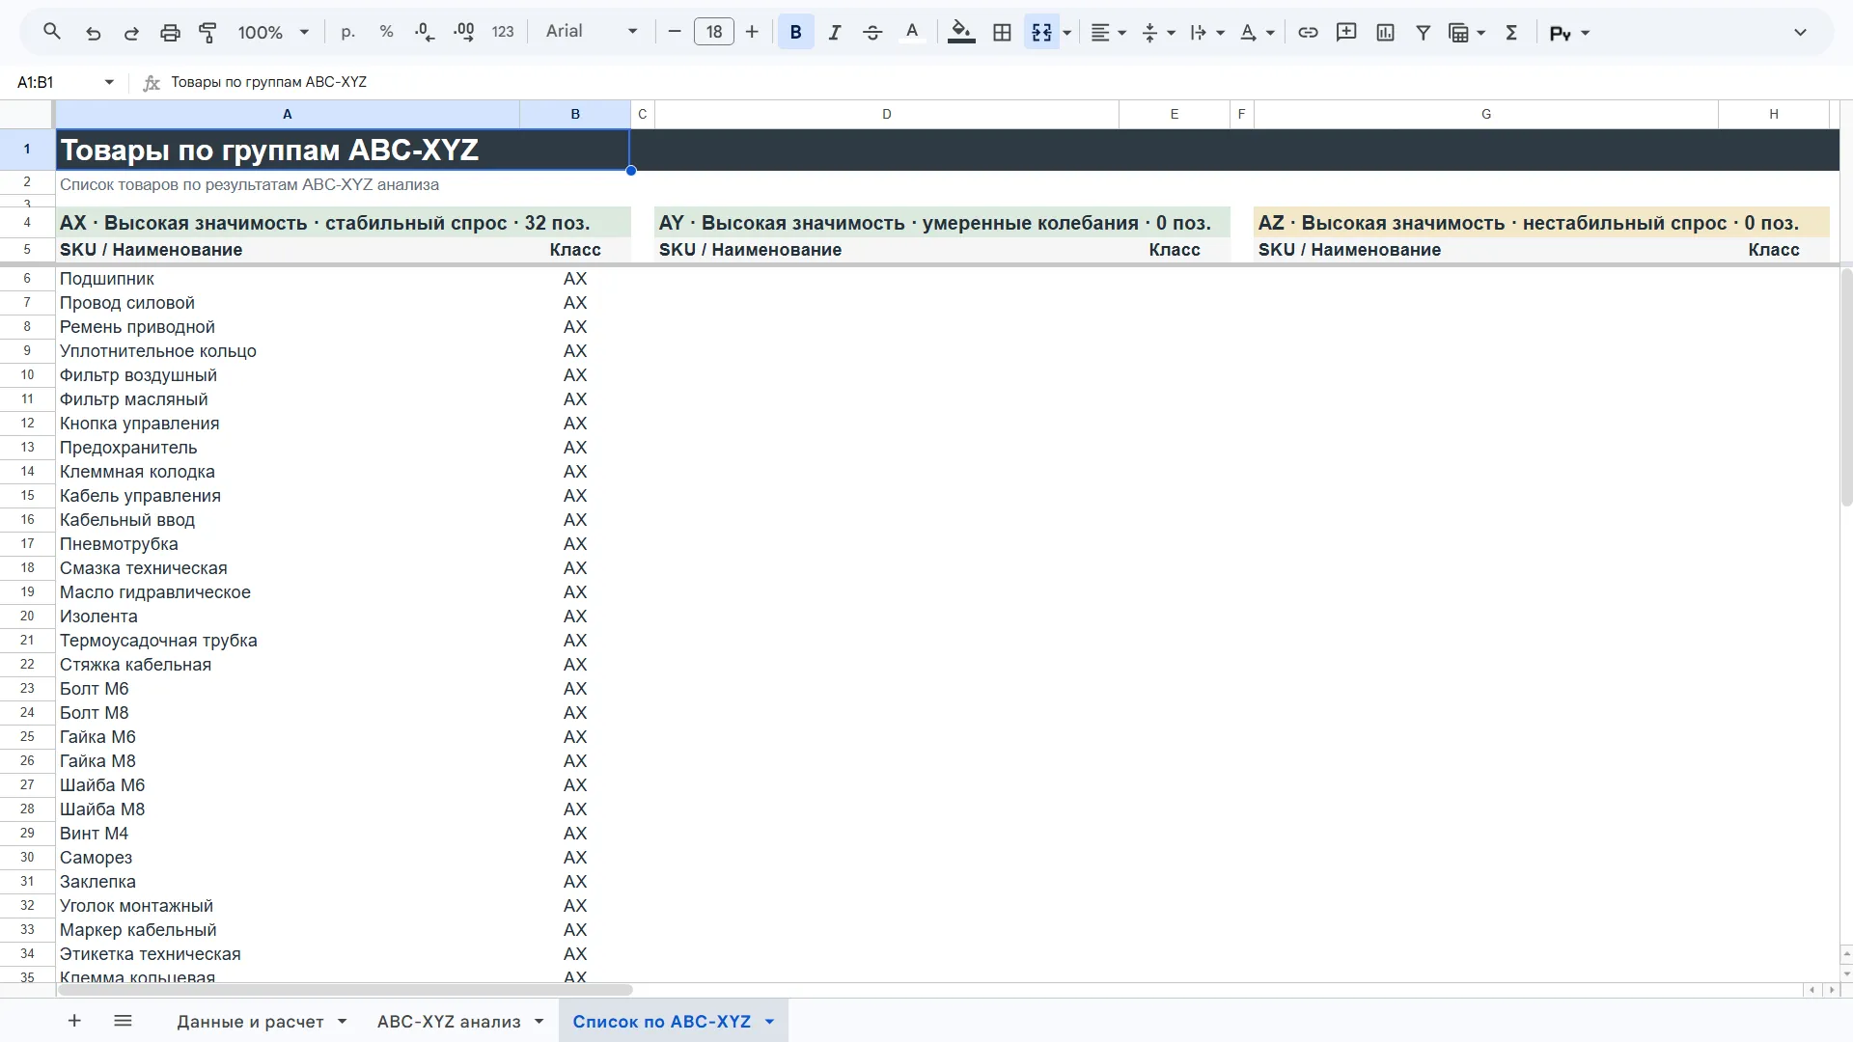
Task: Open the merge cells type dropdown arrow
Action: pyautogui.click(x=1067, y=32)
